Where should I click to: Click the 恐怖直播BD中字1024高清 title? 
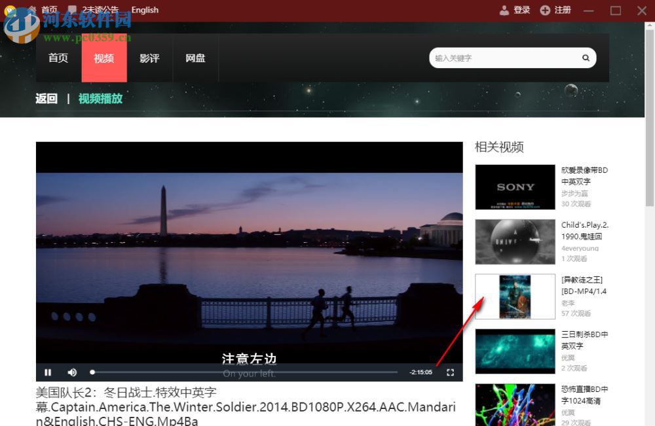(584, 395)
